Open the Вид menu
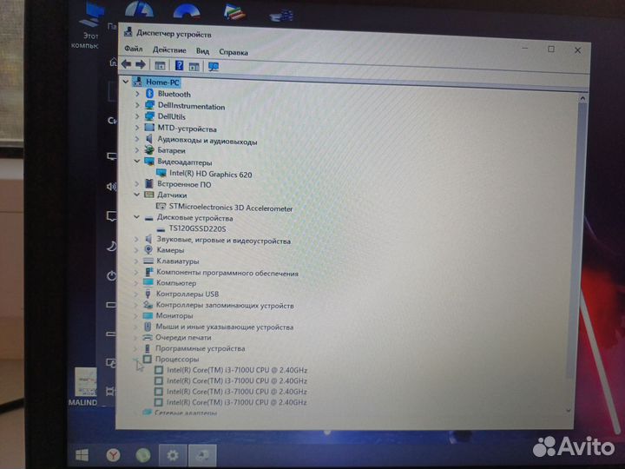The image size is (625, 469). (202, 51)
